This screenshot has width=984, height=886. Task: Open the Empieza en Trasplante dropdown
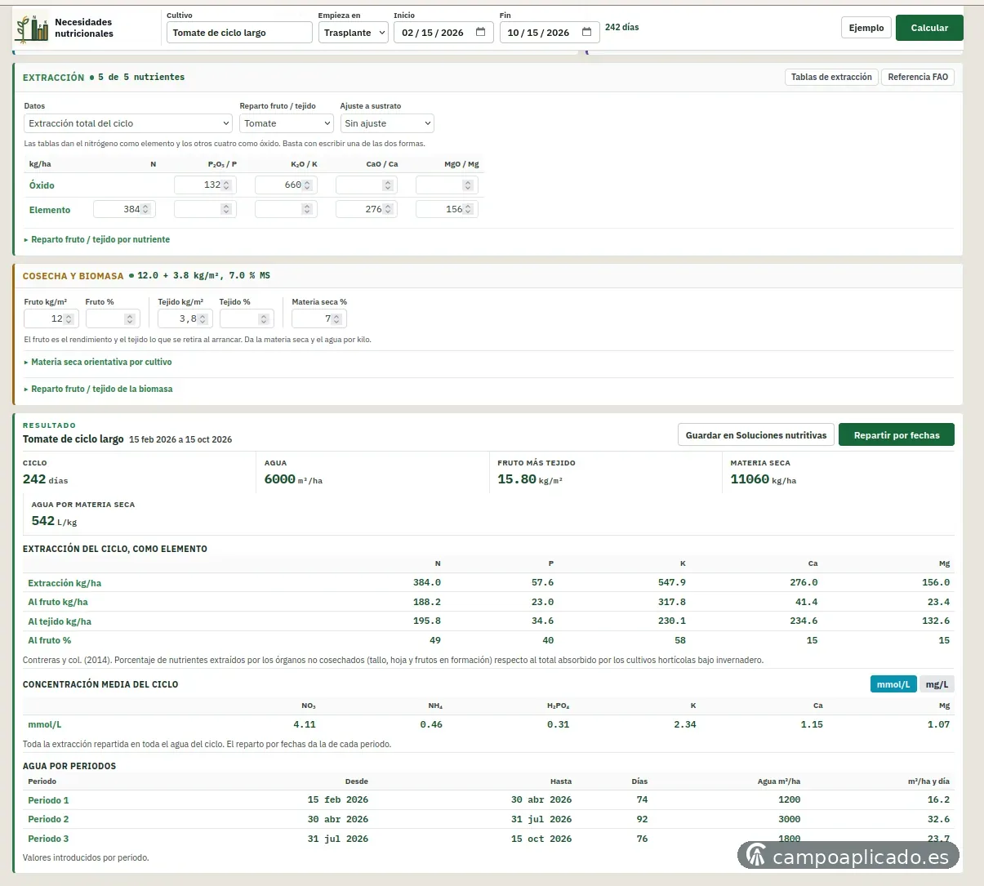pos(354,33)
